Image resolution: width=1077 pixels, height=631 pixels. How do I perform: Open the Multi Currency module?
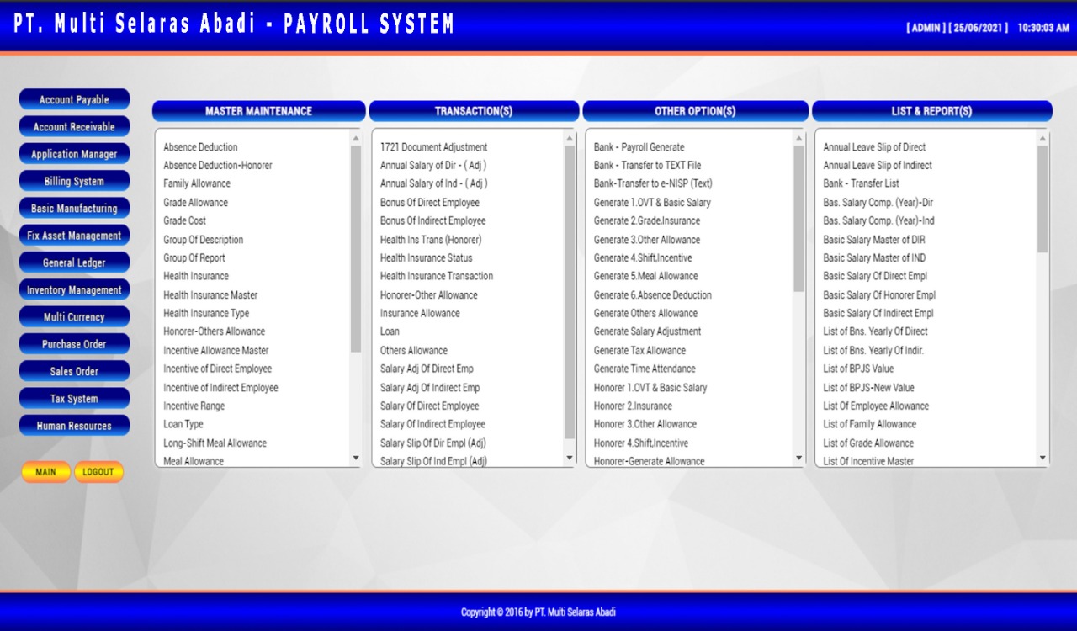point(74,317)
